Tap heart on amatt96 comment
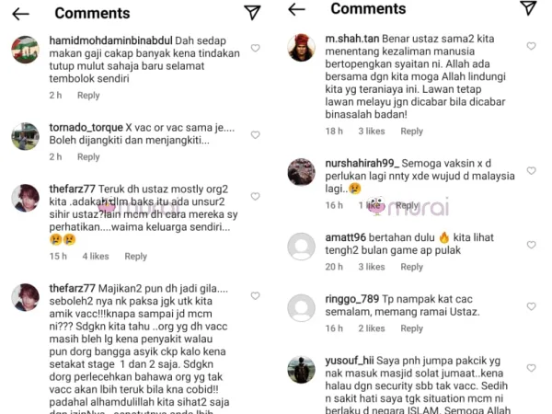The image size is (552, 414). [x=531, y=245]
